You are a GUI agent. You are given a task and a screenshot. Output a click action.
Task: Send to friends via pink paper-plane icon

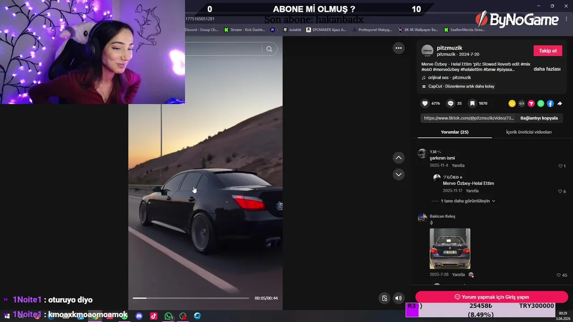[x=531, y=103]
